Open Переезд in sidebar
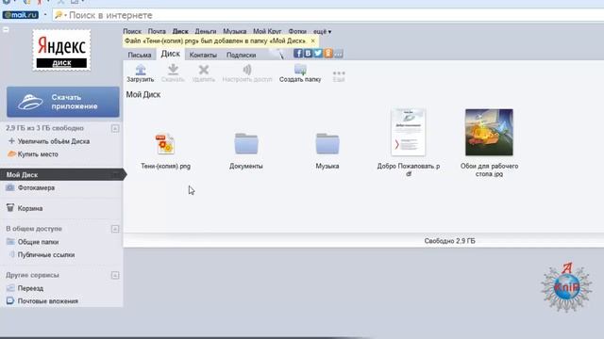 click(30, 288)
